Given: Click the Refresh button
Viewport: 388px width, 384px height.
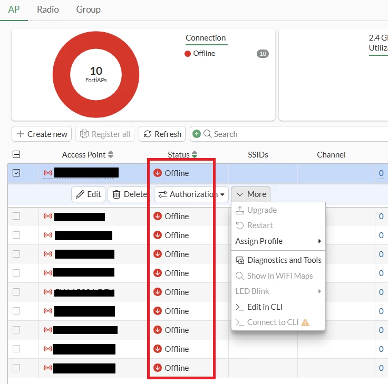Looking at the screenshot, I should tap(162, 134).
